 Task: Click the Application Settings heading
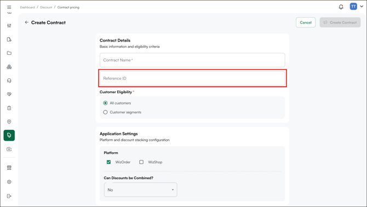[x=119, y=134]
